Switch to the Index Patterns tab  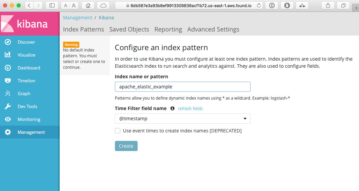(84, 29)
